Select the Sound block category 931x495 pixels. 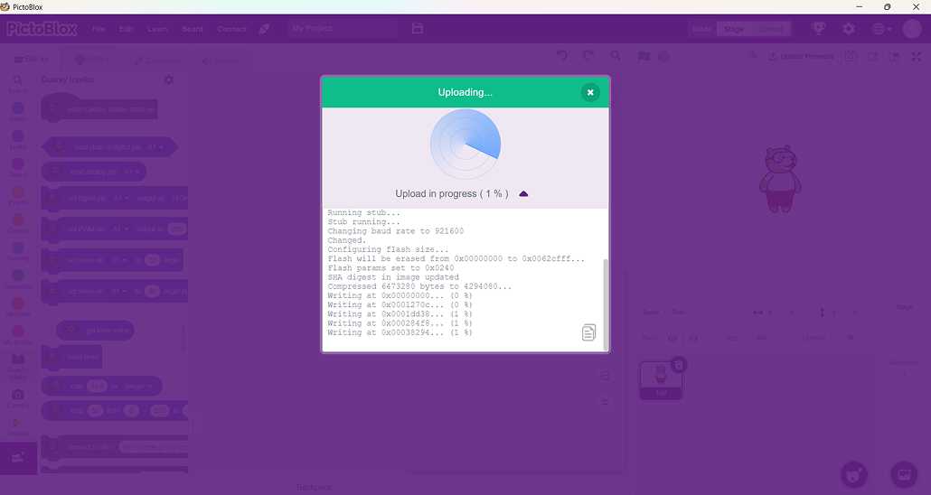tap(18, 168)
